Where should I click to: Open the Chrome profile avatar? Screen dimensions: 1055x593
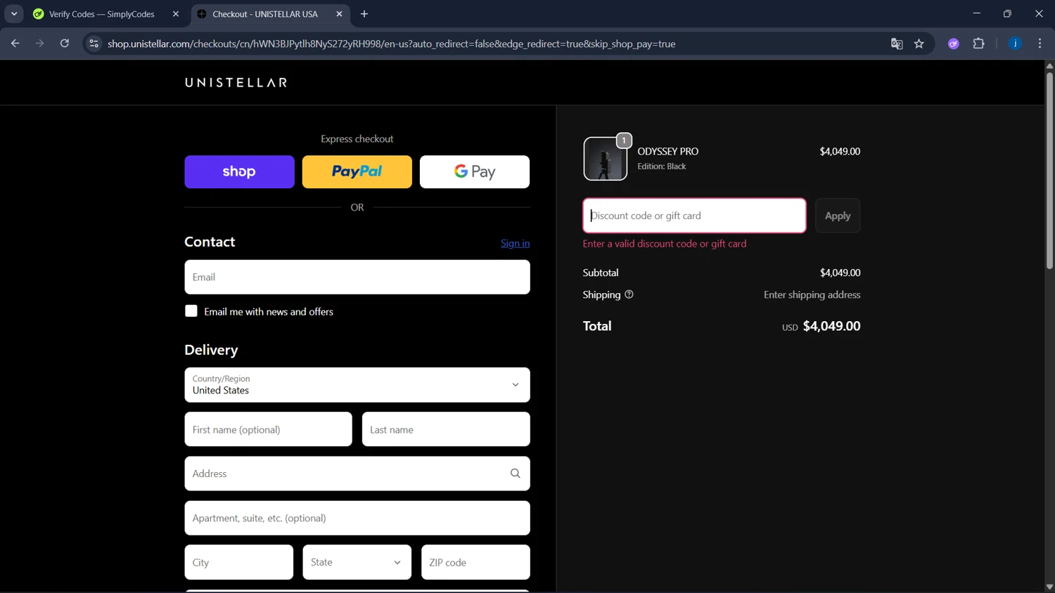click(x=1015, y=44)
